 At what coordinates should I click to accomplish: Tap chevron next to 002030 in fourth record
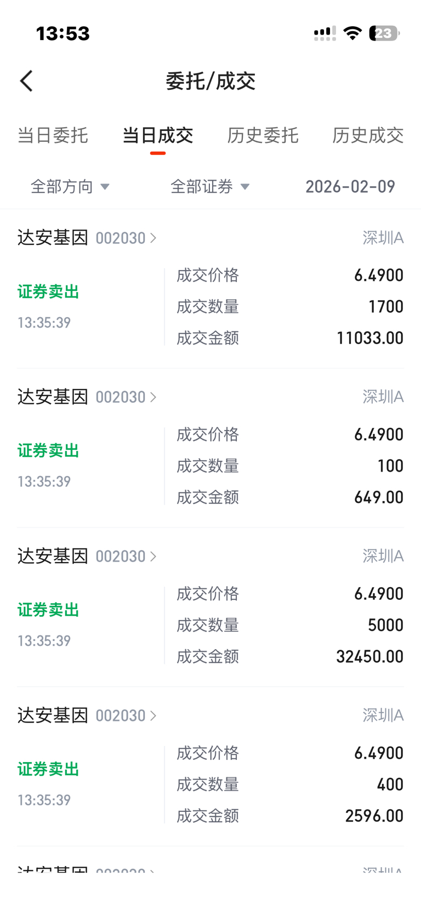pyautogui.click(x=153, y=715)
